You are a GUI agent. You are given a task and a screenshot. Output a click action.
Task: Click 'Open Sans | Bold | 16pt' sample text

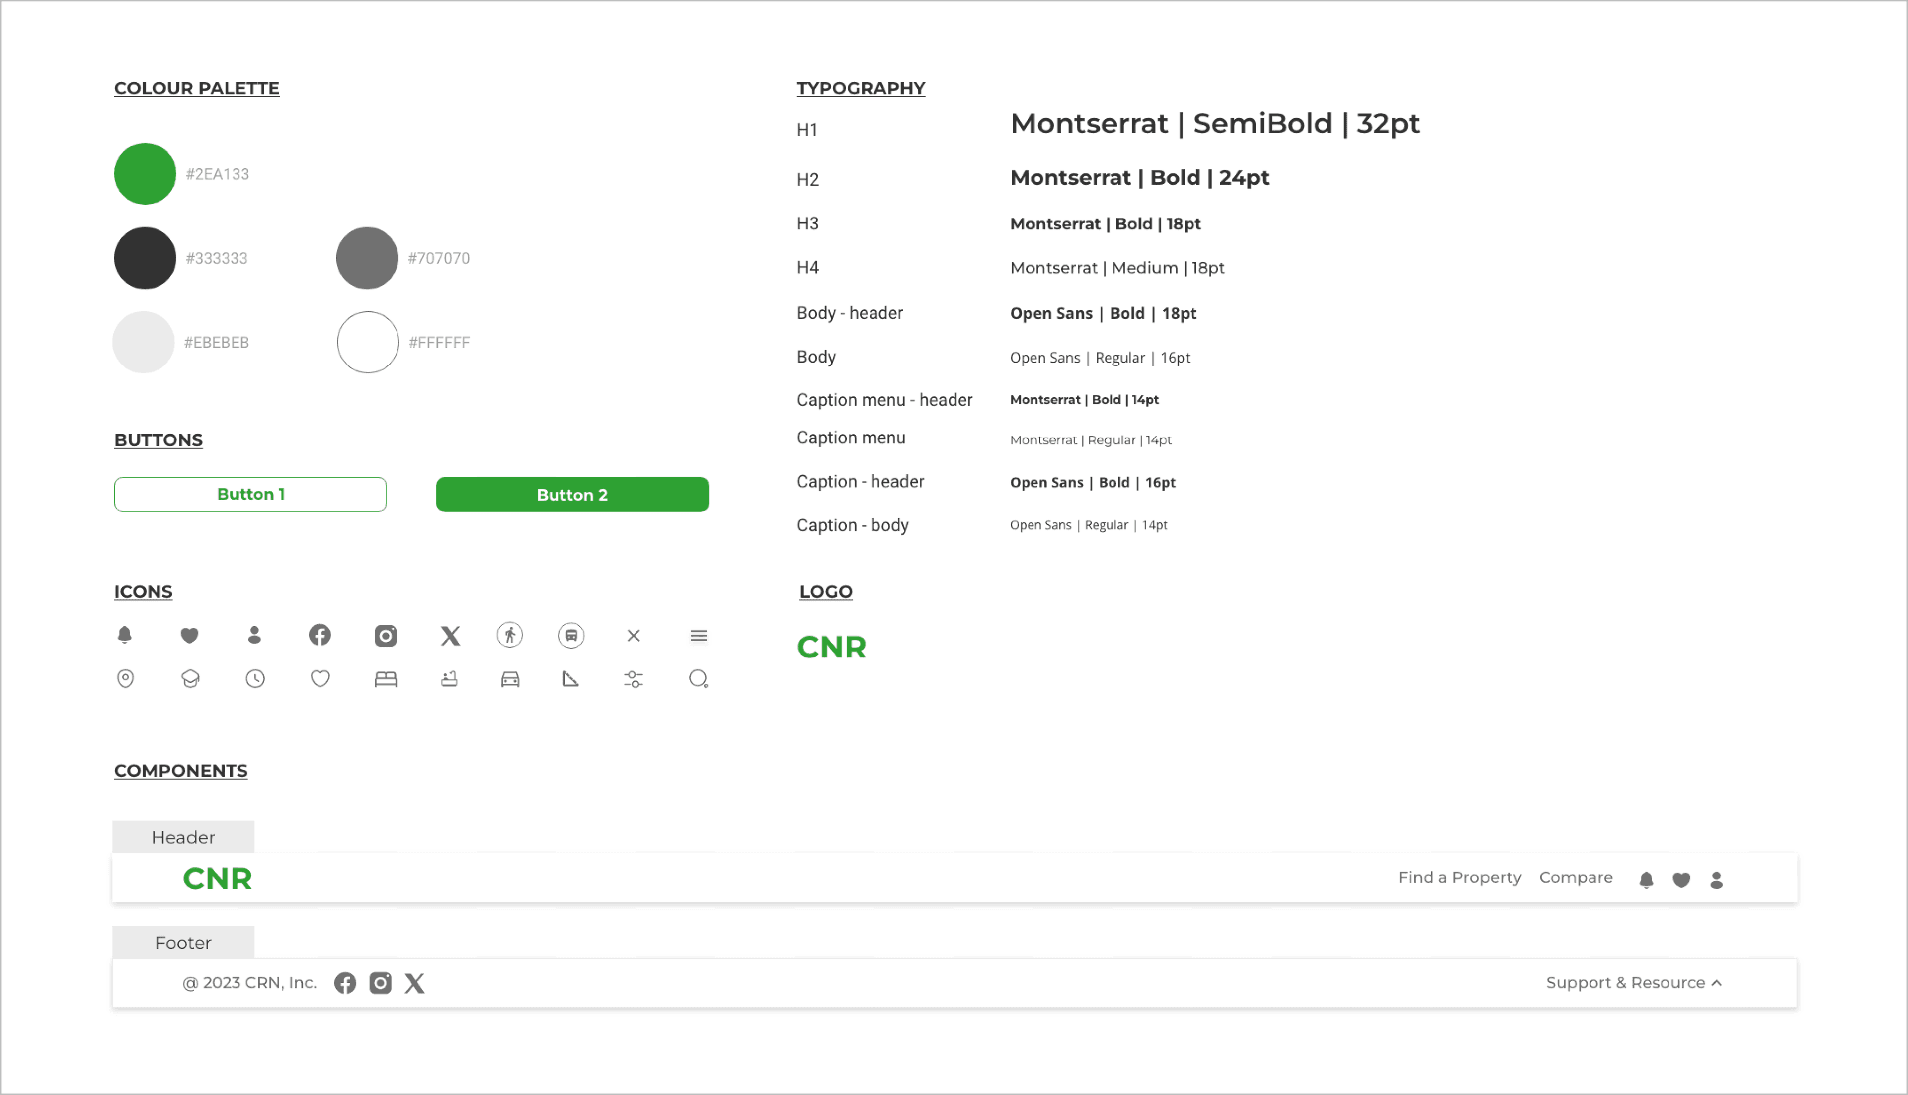coord(1093,483)
